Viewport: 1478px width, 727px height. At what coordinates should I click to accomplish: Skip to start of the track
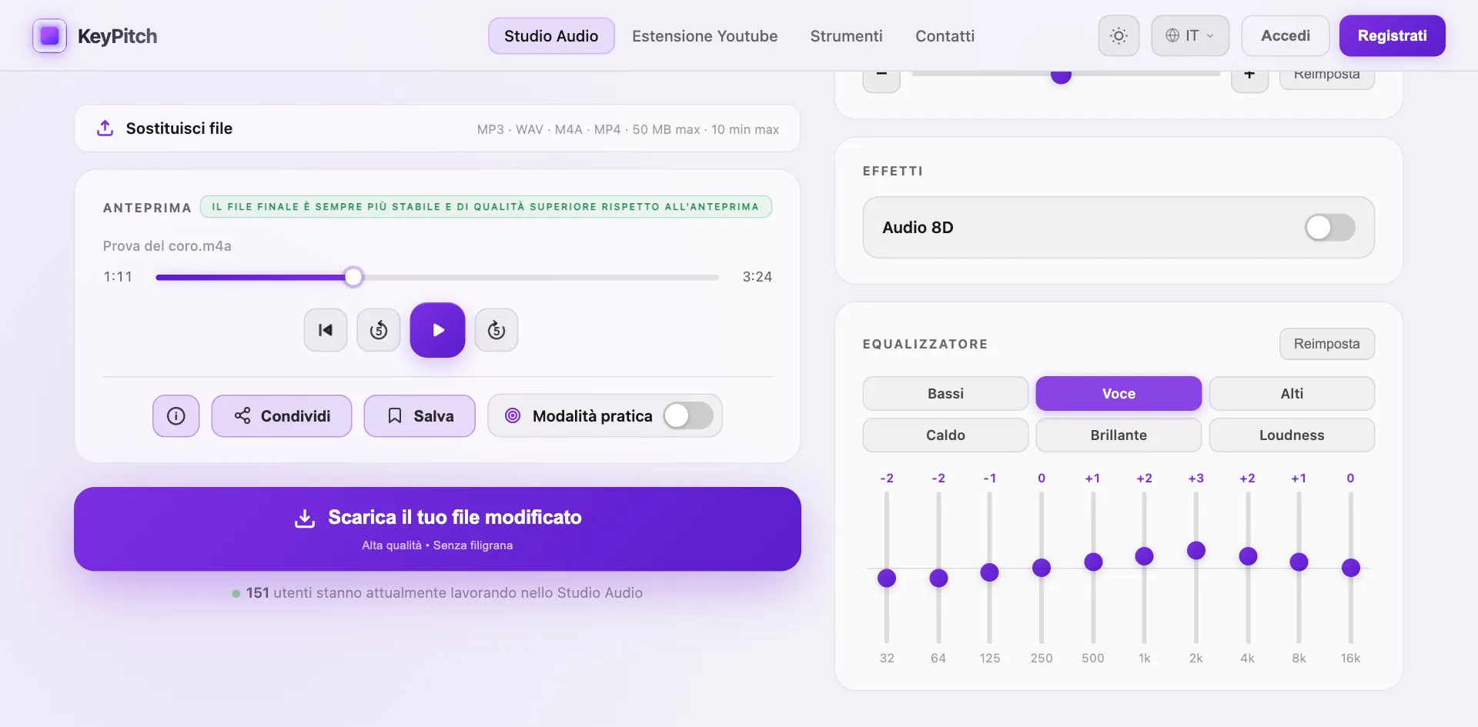click(326, 330)
